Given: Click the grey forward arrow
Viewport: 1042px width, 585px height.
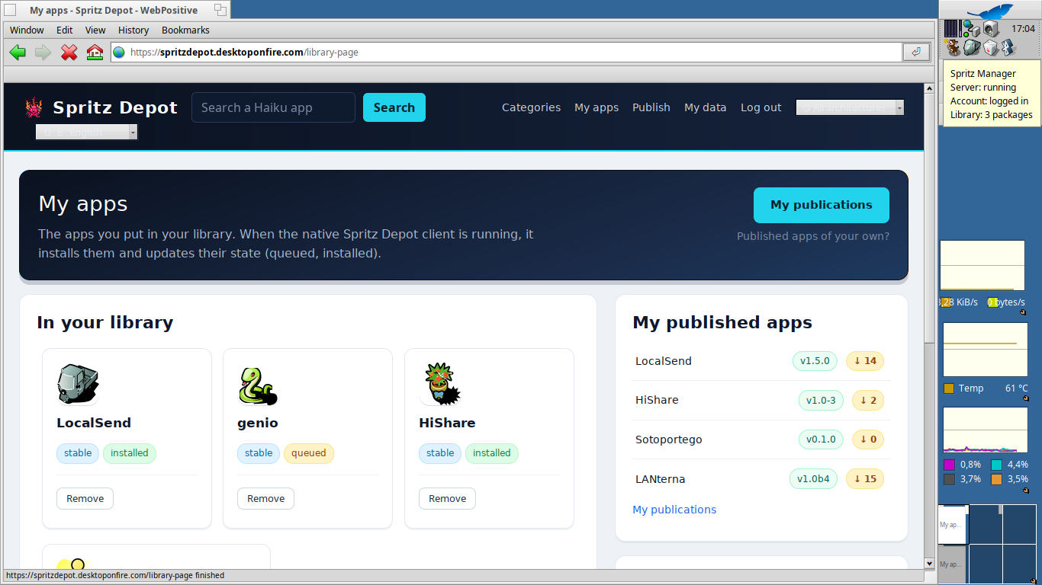Looking at the screenshot, I should point(43,53).
